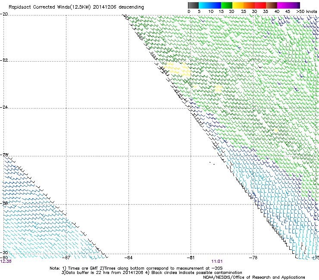Click the '-22' latitude axis label
The height and width of the screenshot is (280, 319).
(x=4, y=60)
